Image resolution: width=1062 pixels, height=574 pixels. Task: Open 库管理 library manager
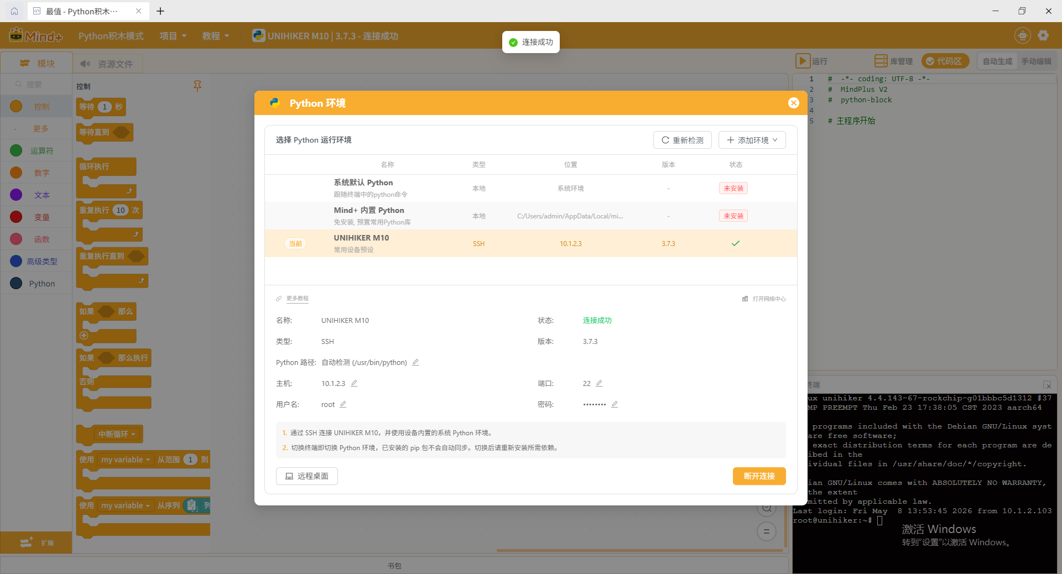point(893,61)
